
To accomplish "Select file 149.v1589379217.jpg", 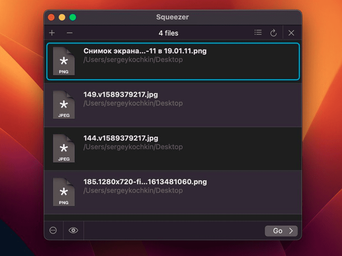I will click(173, 105).
